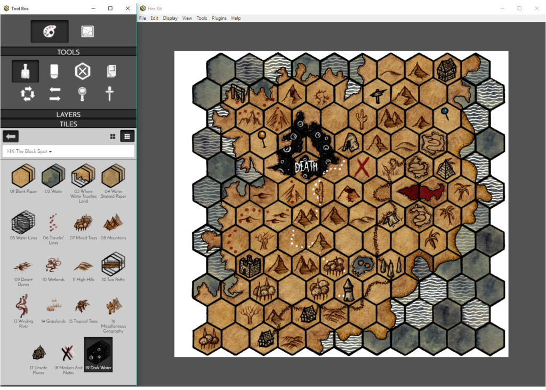Image resolution: width=546 pixels, height=390 pixels.
Task: Select the 01 Blank Paper tile
Action: click(23, 178)
